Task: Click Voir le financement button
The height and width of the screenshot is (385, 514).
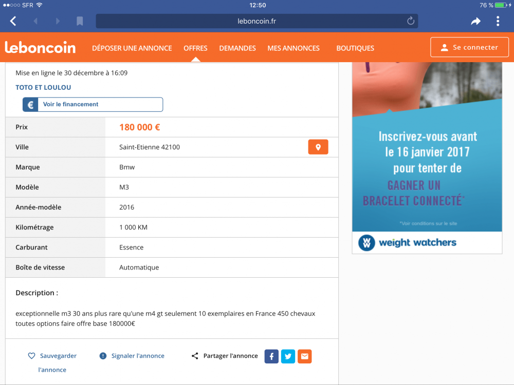Action: (x=93, y=104)
